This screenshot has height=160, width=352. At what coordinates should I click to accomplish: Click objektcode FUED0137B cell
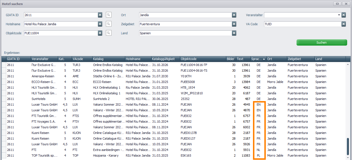pyautogui.click(x=203, y=133)
